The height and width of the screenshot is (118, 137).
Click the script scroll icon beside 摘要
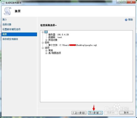coord(7,11)
